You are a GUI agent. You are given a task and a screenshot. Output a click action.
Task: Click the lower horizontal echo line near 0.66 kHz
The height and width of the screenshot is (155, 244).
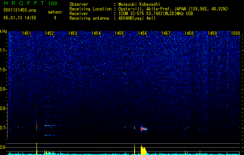53,135
